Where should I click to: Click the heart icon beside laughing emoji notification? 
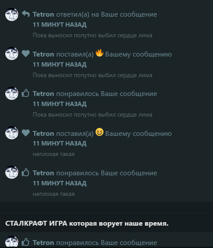click(x=26, y=133)
